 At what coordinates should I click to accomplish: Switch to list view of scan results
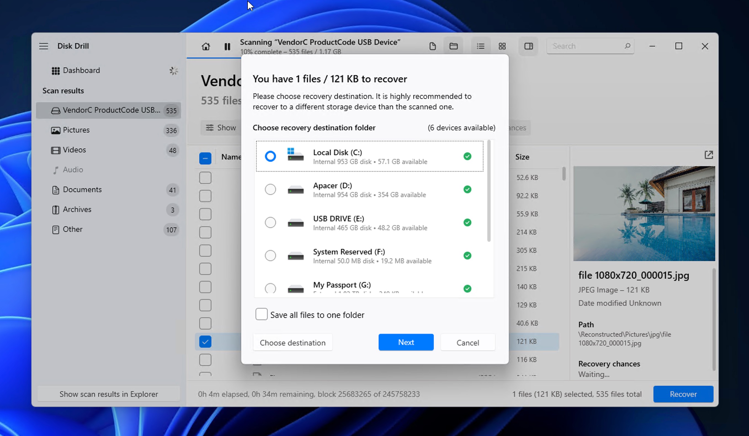click(x=480, y=46)
